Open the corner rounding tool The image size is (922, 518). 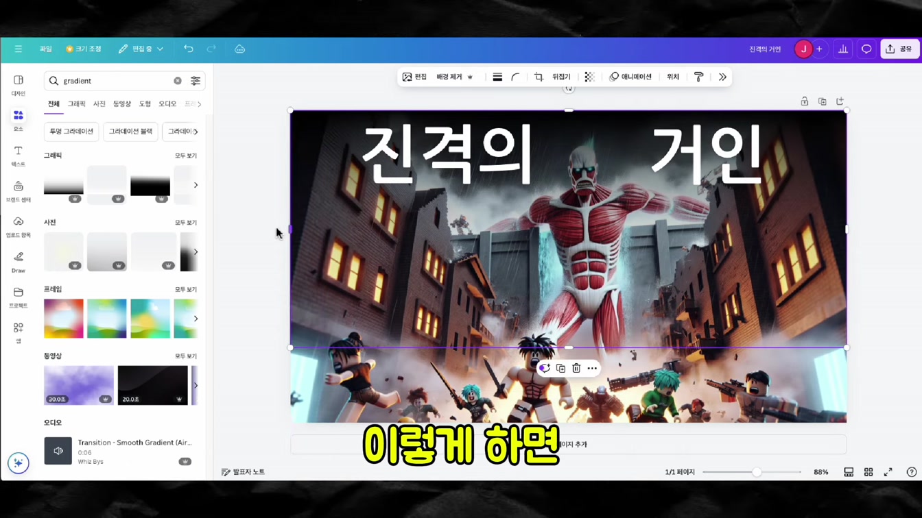pyautogui.click(x=515, y=77)
